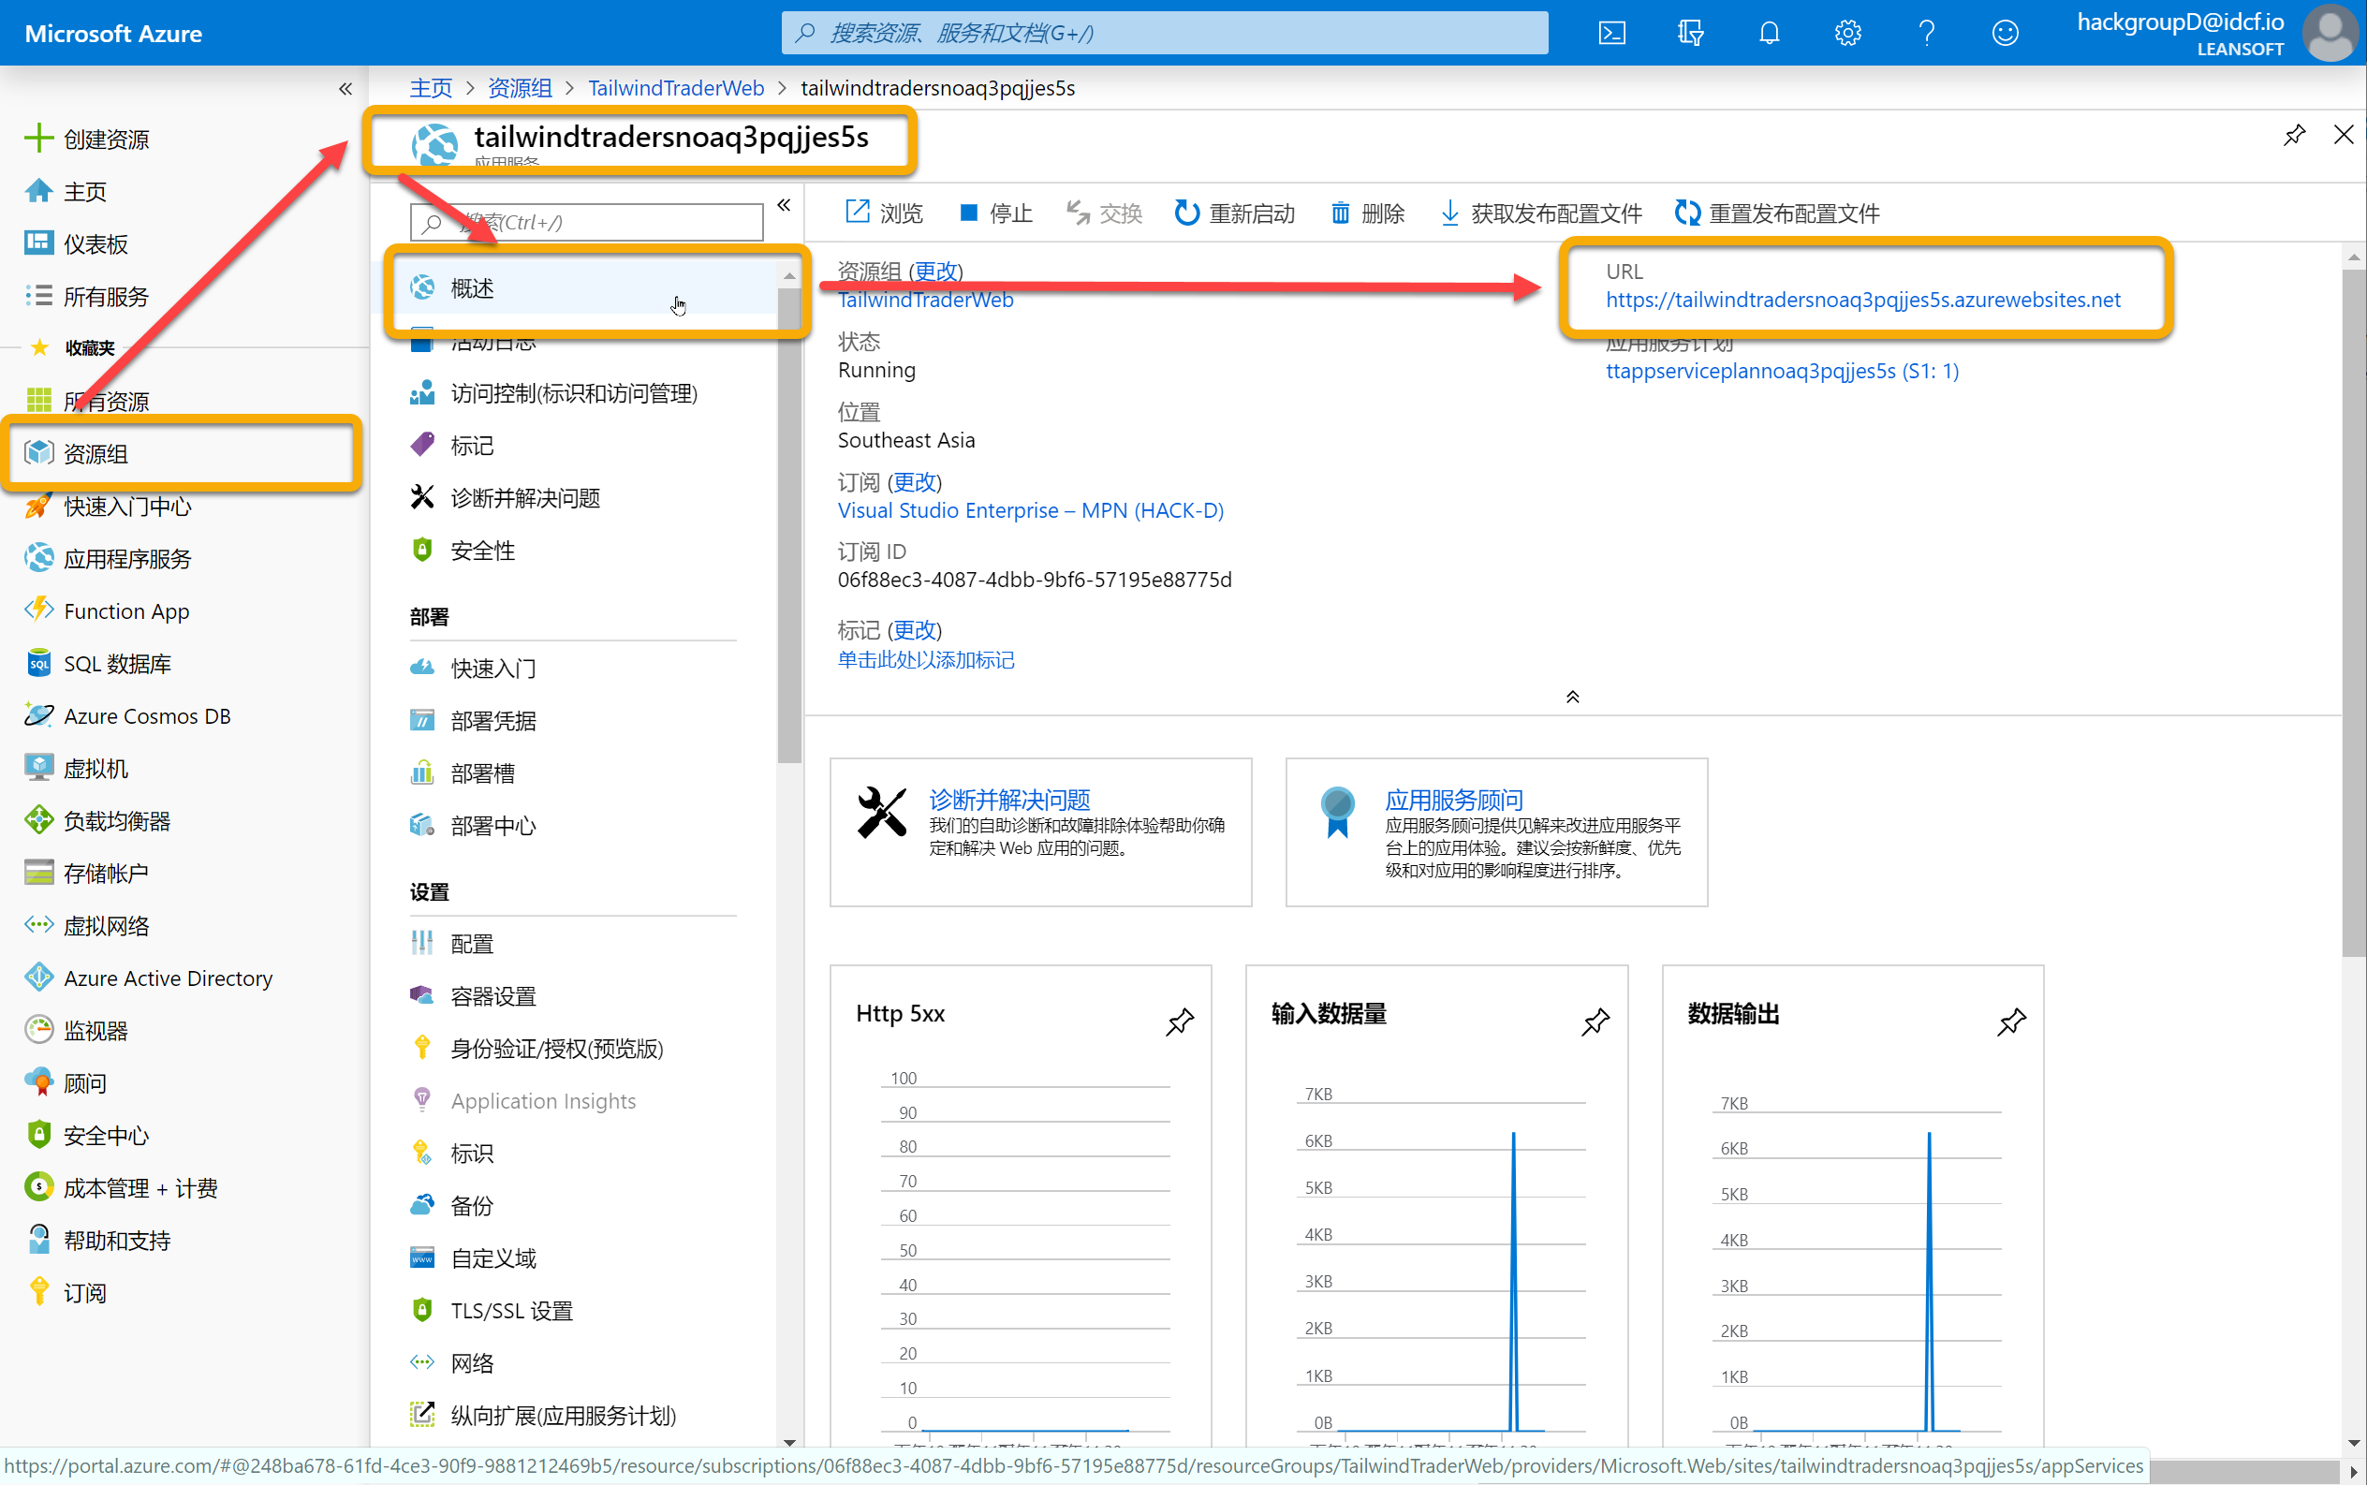Image resolution: width=2367 pixels, height=1485 pixels.
Task: Open the 应用服务顾问 card
Action: click(1496, 831)
